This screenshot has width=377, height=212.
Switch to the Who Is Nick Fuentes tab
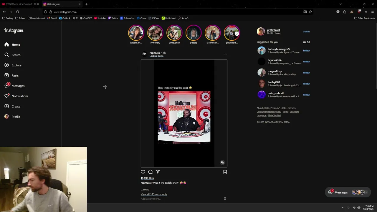[x=20, y=4]
